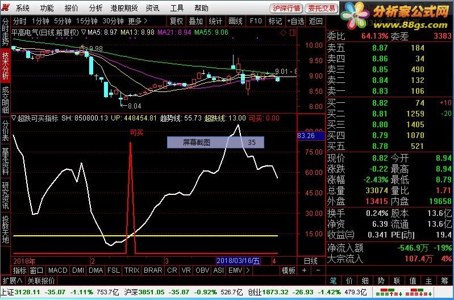Switch indicator to DMA
The width and height of the screenshot is (454, 300).
click(96, 270)
